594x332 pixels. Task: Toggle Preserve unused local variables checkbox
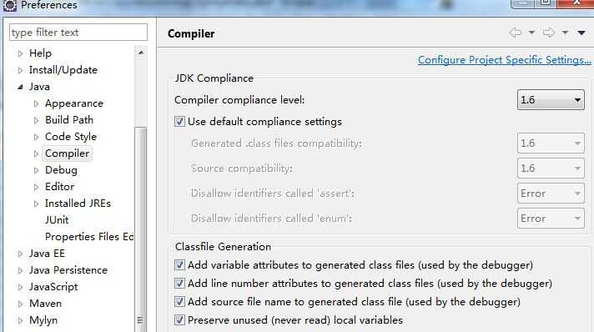(179, 319)
